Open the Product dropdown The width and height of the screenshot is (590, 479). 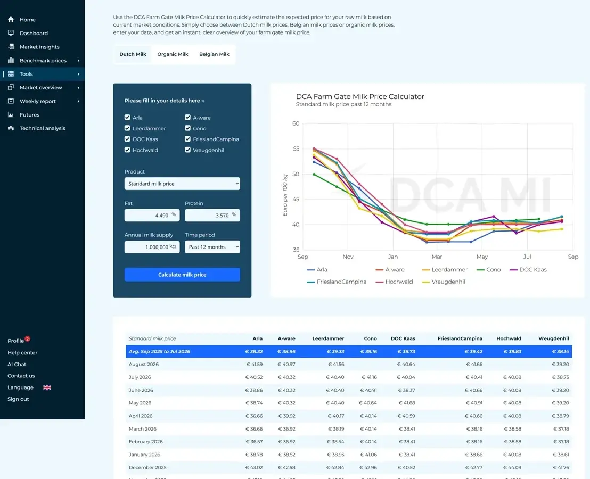point(182,184)
